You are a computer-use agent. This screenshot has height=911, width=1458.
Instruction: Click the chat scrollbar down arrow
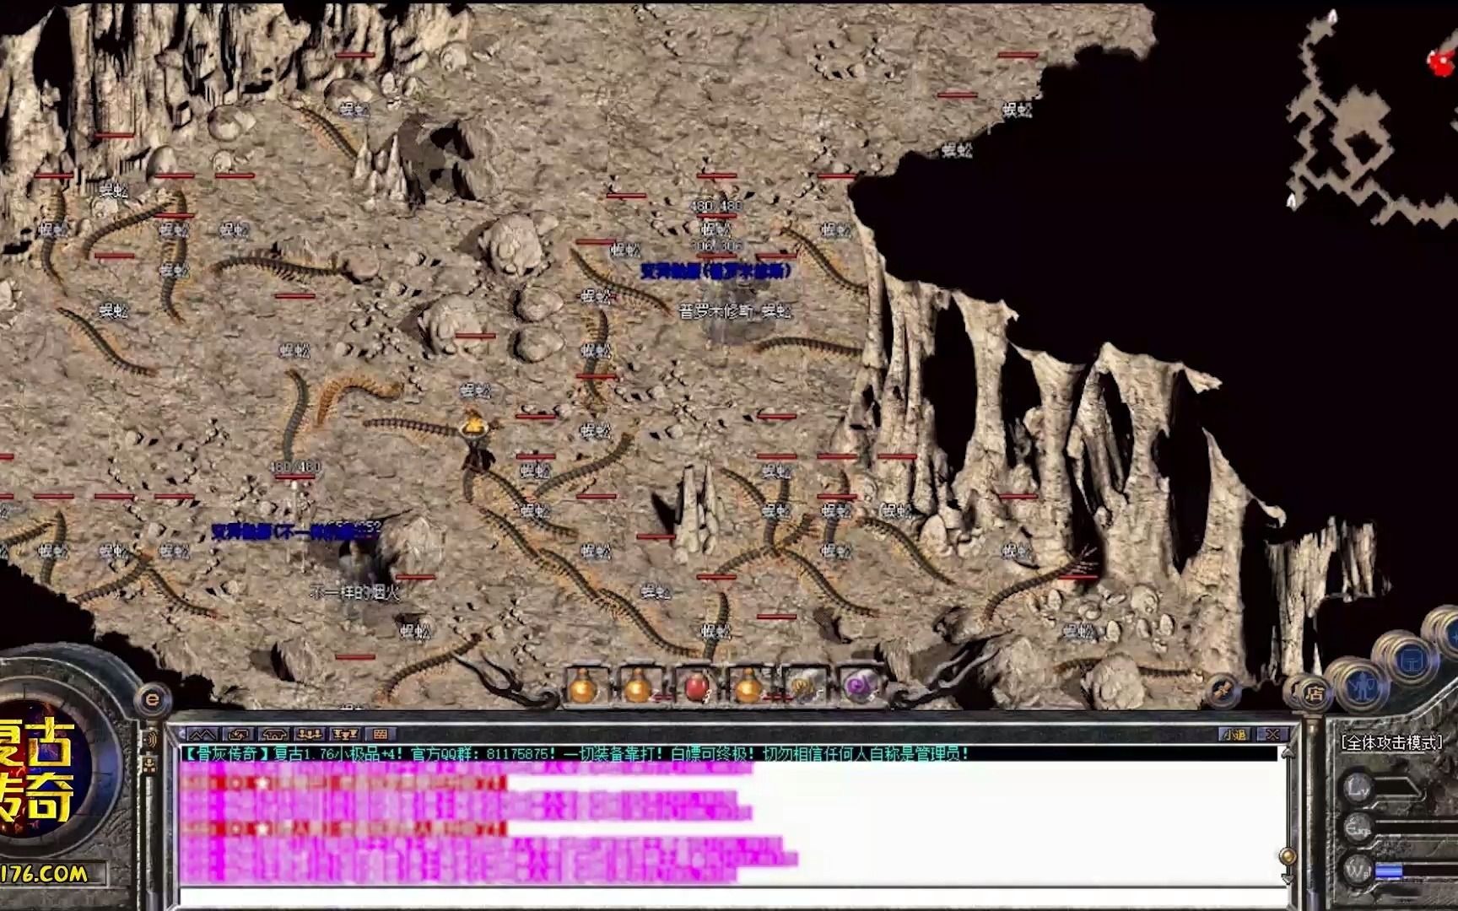[1287, 878]
